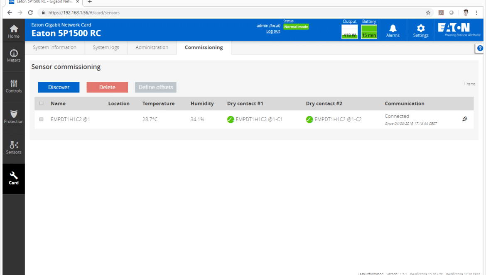This screenshot has width=486, height=275.
Task: Go forward in the browser
Action: [20, 13]
